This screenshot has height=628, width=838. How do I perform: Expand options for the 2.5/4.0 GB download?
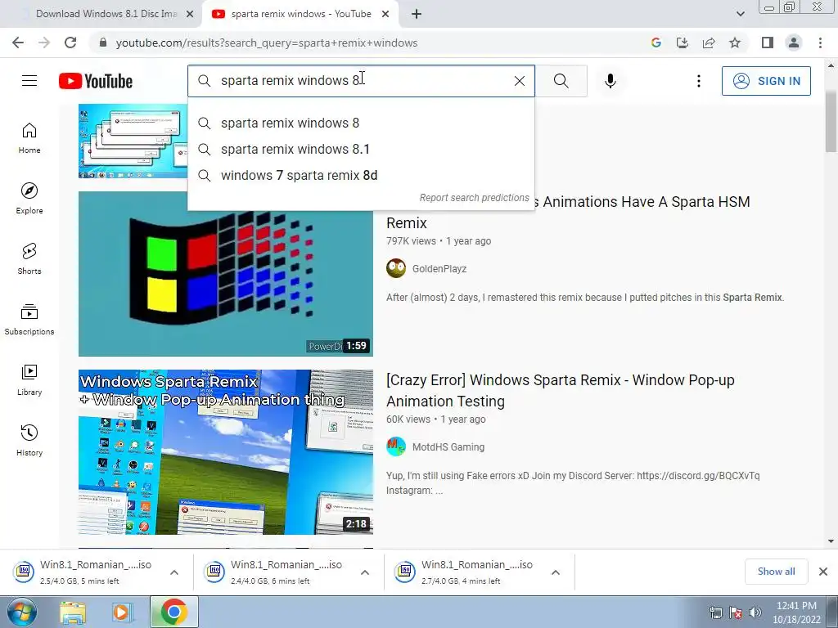pyautogui.click(x=174, y=572)
